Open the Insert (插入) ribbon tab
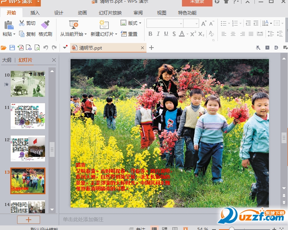 click(35, 13)
